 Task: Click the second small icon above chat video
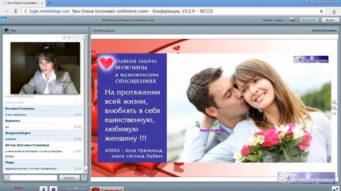69,38
